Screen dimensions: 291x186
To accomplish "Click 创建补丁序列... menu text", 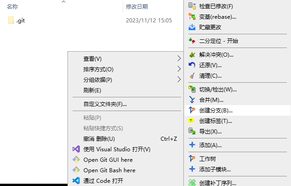I will (x=218, y=183).
